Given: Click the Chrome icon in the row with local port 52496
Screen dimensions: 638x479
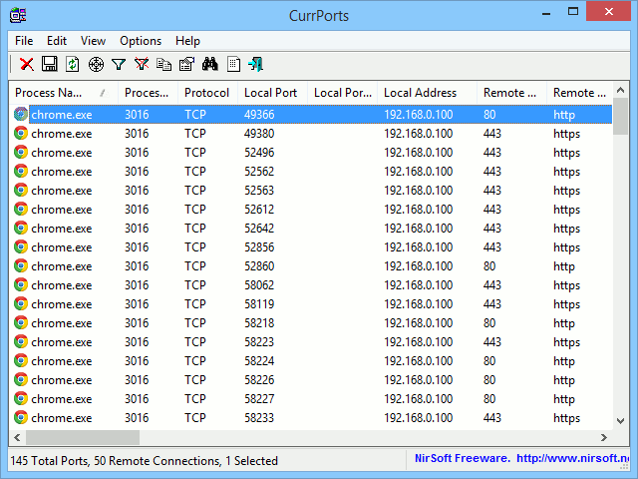Looking at the screenshot, I should point(21,152).
